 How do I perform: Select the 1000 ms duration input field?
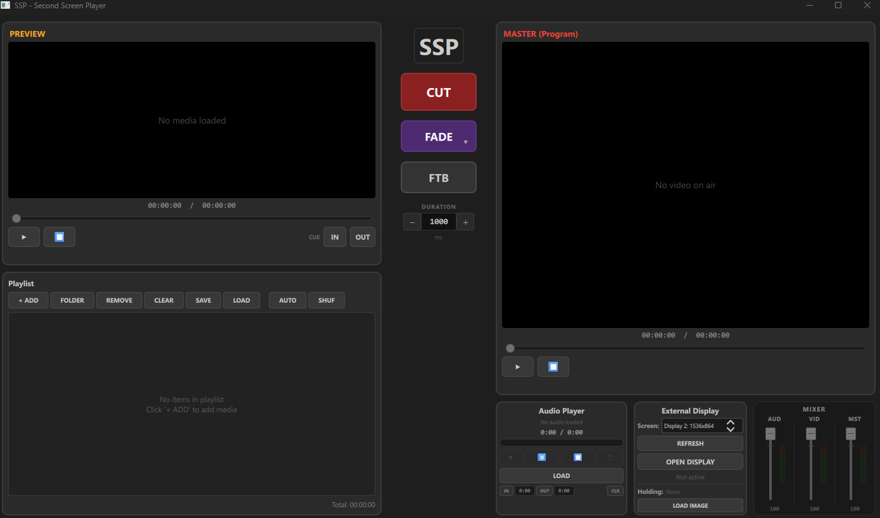(438, 221)
